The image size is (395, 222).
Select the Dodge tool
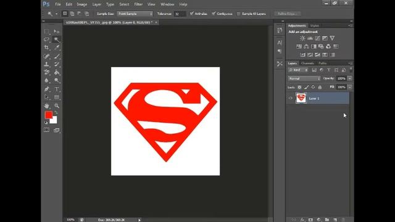57,81
